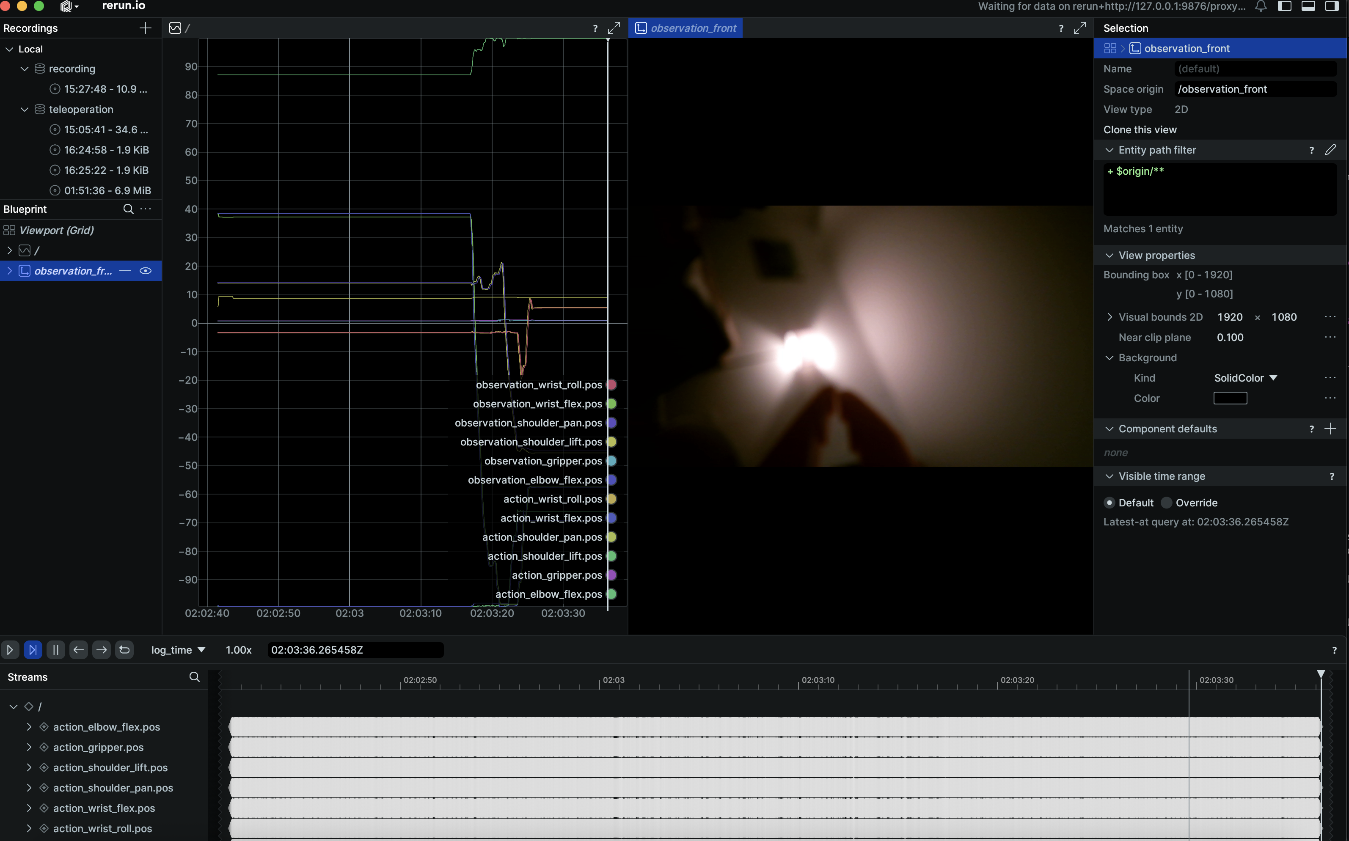
Task: Toggle loop playback mode
Action: pyautogui.click(x=124, y=650)
